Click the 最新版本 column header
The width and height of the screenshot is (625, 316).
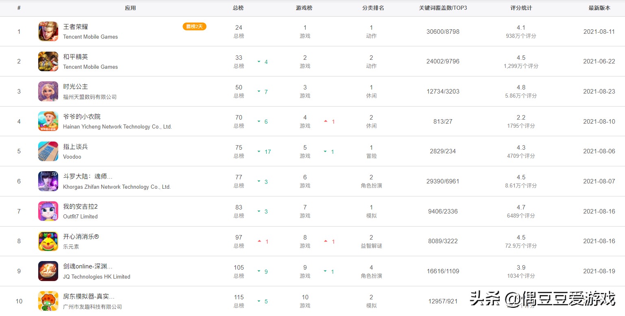click(599, 8)
